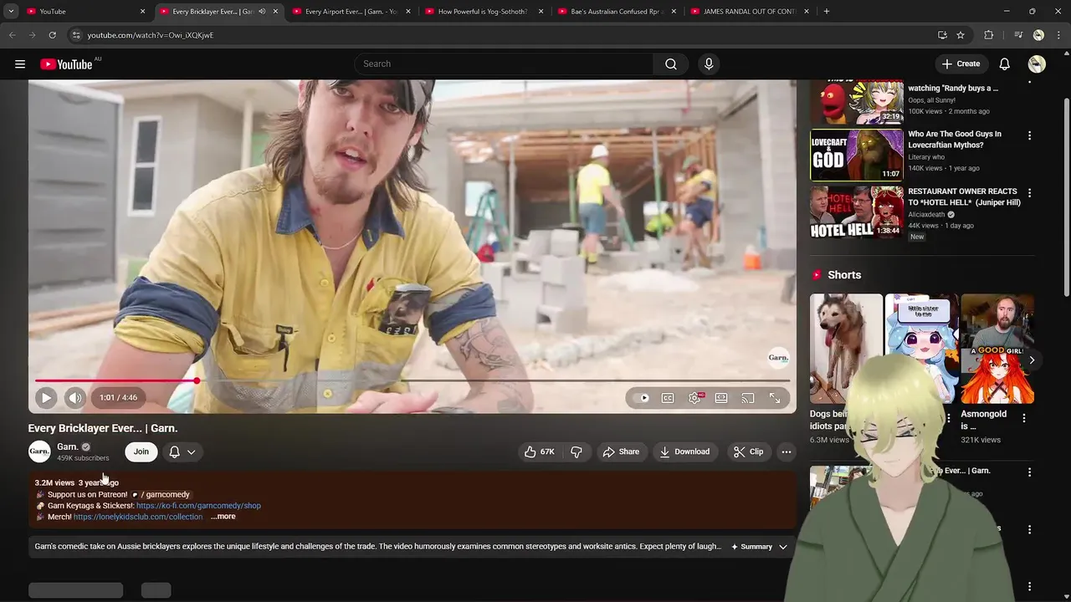The height and width of the screenshot is (602, 1071).
Task: Open a new browser tab
Action: (827, 12)
